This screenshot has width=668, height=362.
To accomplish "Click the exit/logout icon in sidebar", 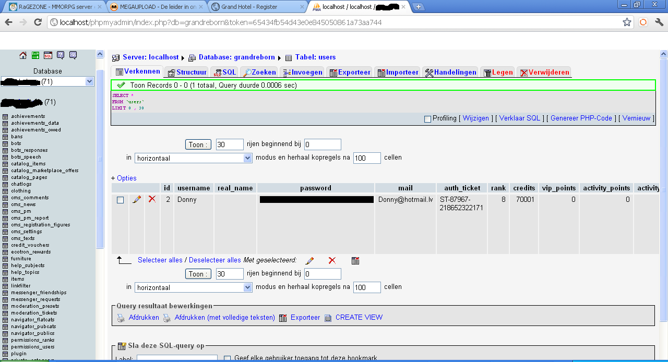I will point(35,55).
